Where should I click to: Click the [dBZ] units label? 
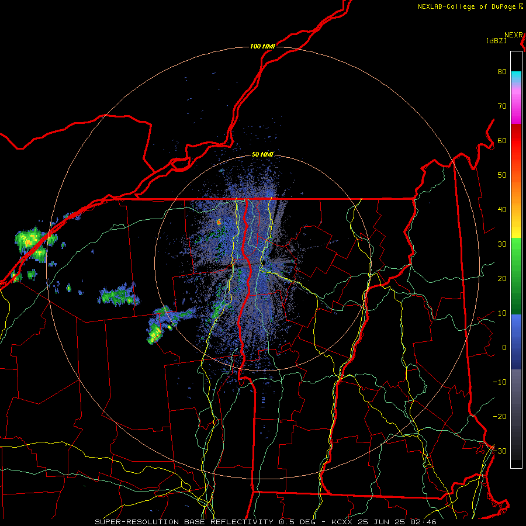pos(496,41)
